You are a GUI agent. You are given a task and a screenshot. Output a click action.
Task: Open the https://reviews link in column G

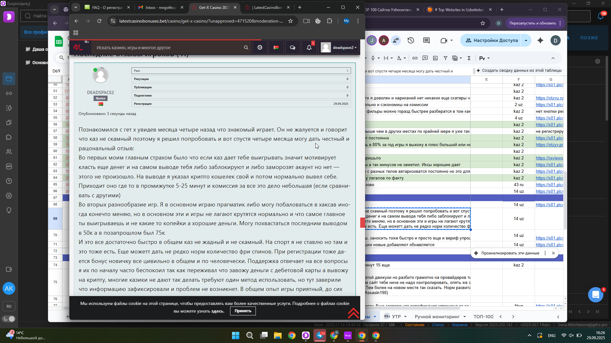coord(549,158)
